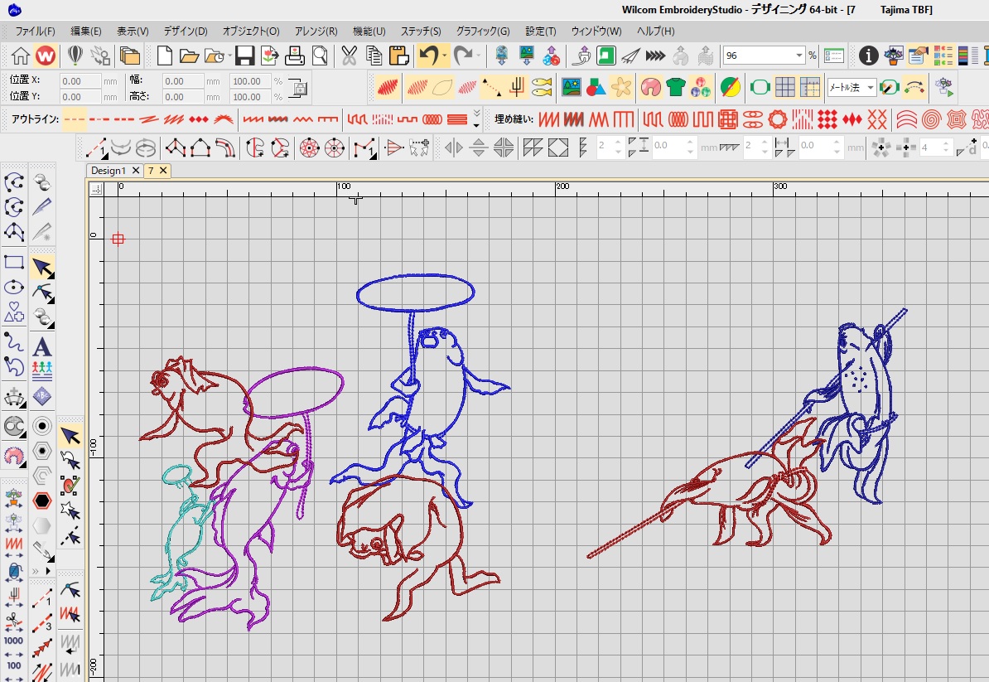
Task: Open the デザイン(D) menu
Action: [x=186, y=31]
